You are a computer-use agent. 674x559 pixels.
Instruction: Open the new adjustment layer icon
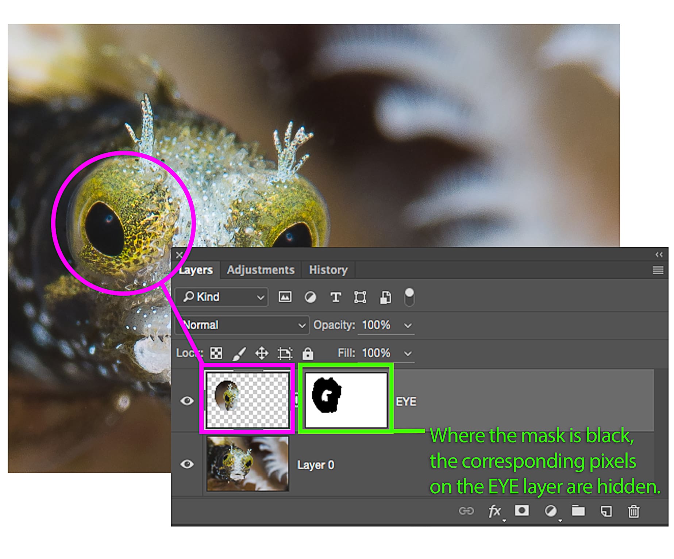[x=550, y=511]
